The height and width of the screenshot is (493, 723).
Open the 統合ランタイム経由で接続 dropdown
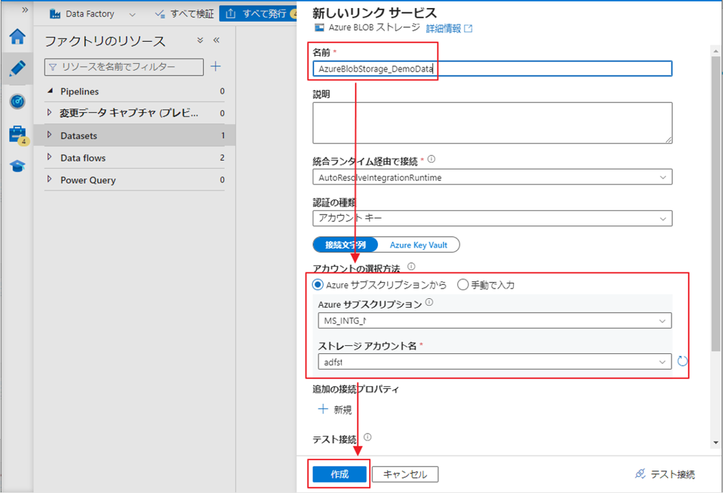[492, 177]
